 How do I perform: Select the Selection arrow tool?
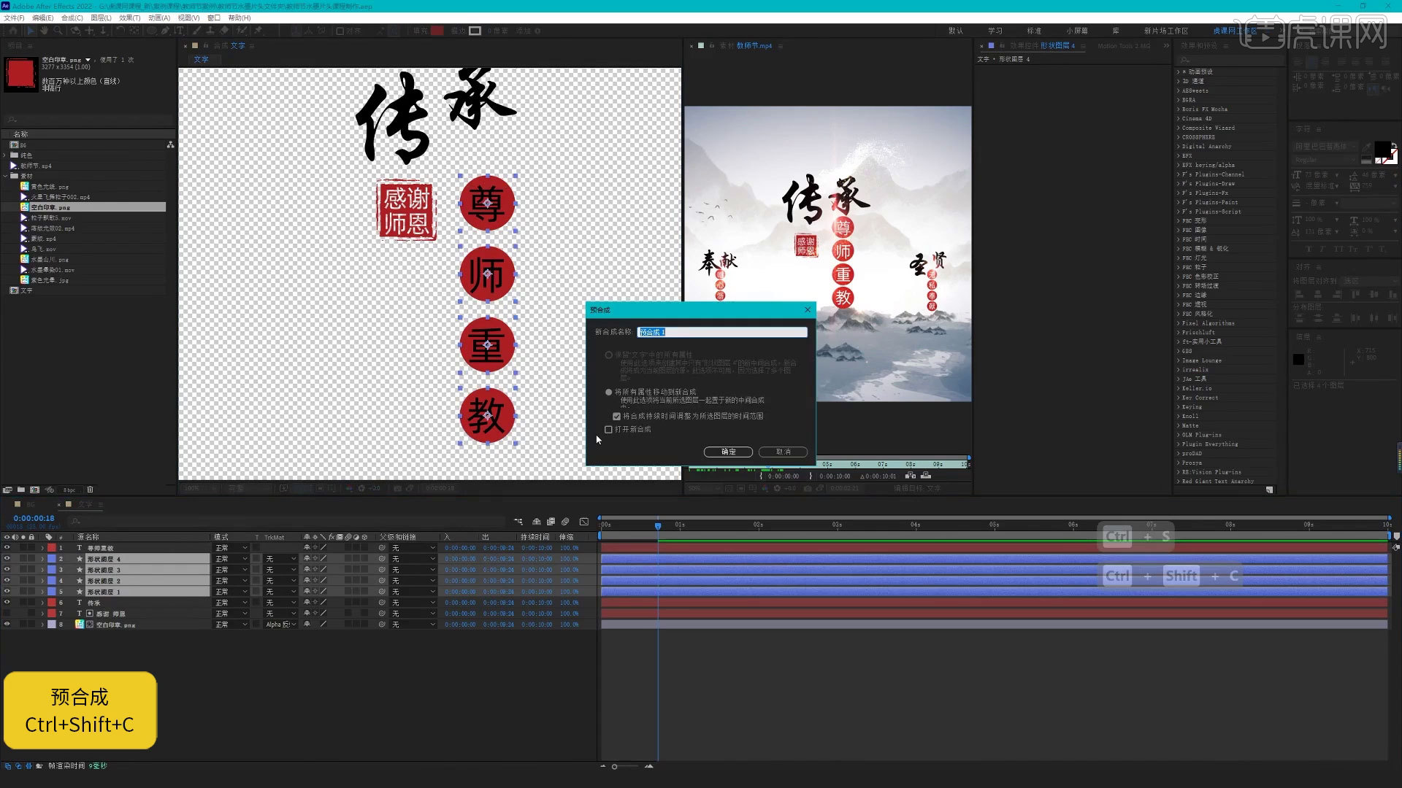coord(30,31)
